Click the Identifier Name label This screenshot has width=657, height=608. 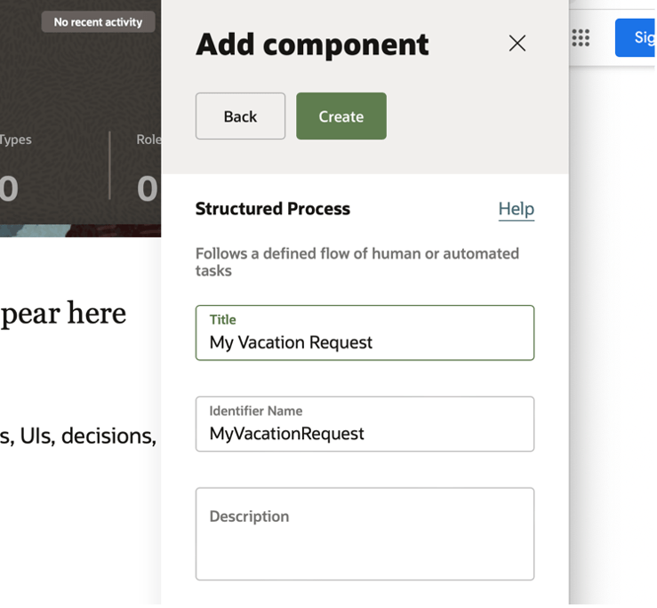tap(256, 411)
